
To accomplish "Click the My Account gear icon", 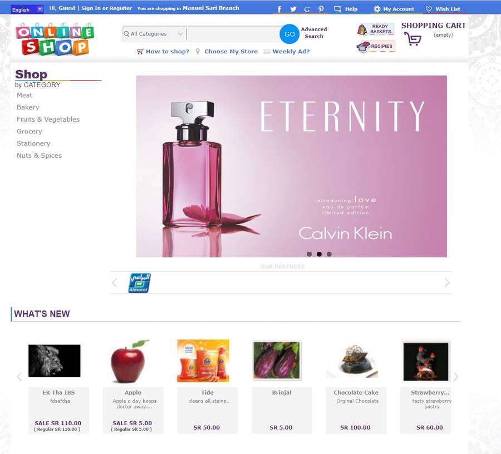I will click(x=377, y=9).
